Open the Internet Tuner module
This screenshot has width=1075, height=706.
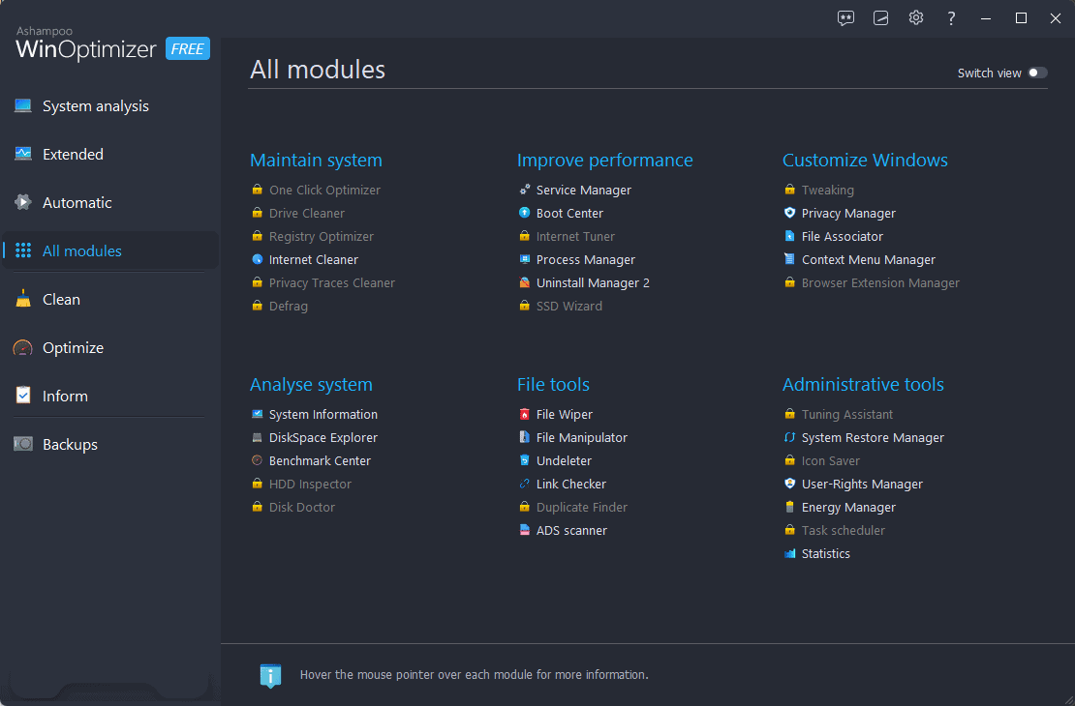pos(567,236)
